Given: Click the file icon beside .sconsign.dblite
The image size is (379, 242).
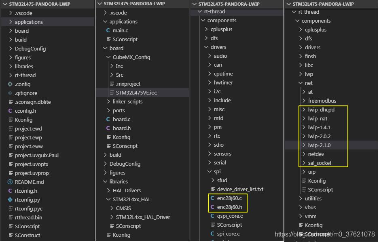Looking at the screenshot, I should pyautogui.click(x=11, y=102).
